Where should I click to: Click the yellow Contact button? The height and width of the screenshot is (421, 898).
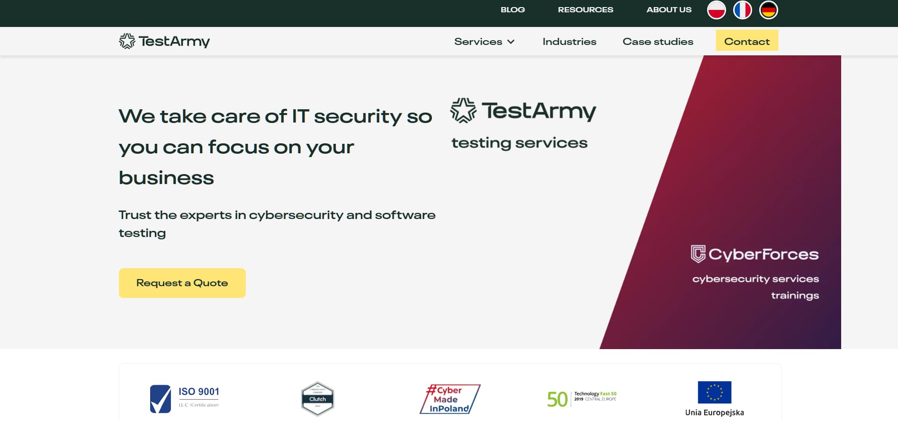[x=747, y=41]
